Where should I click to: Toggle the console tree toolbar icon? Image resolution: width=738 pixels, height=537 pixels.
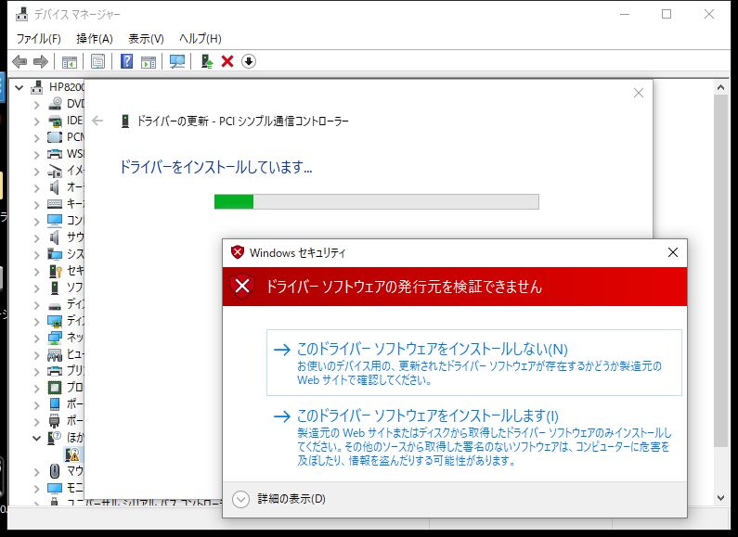[70, 61]
